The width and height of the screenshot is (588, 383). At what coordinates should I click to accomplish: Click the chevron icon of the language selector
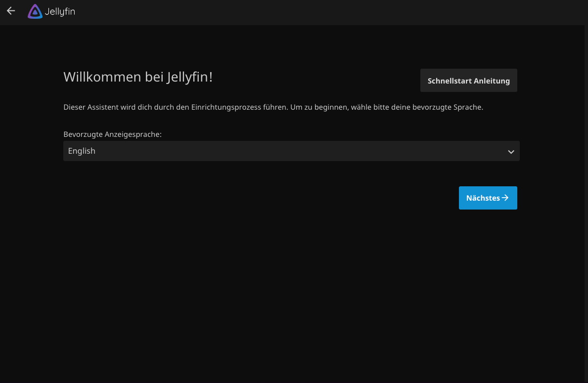pos(511,152)
